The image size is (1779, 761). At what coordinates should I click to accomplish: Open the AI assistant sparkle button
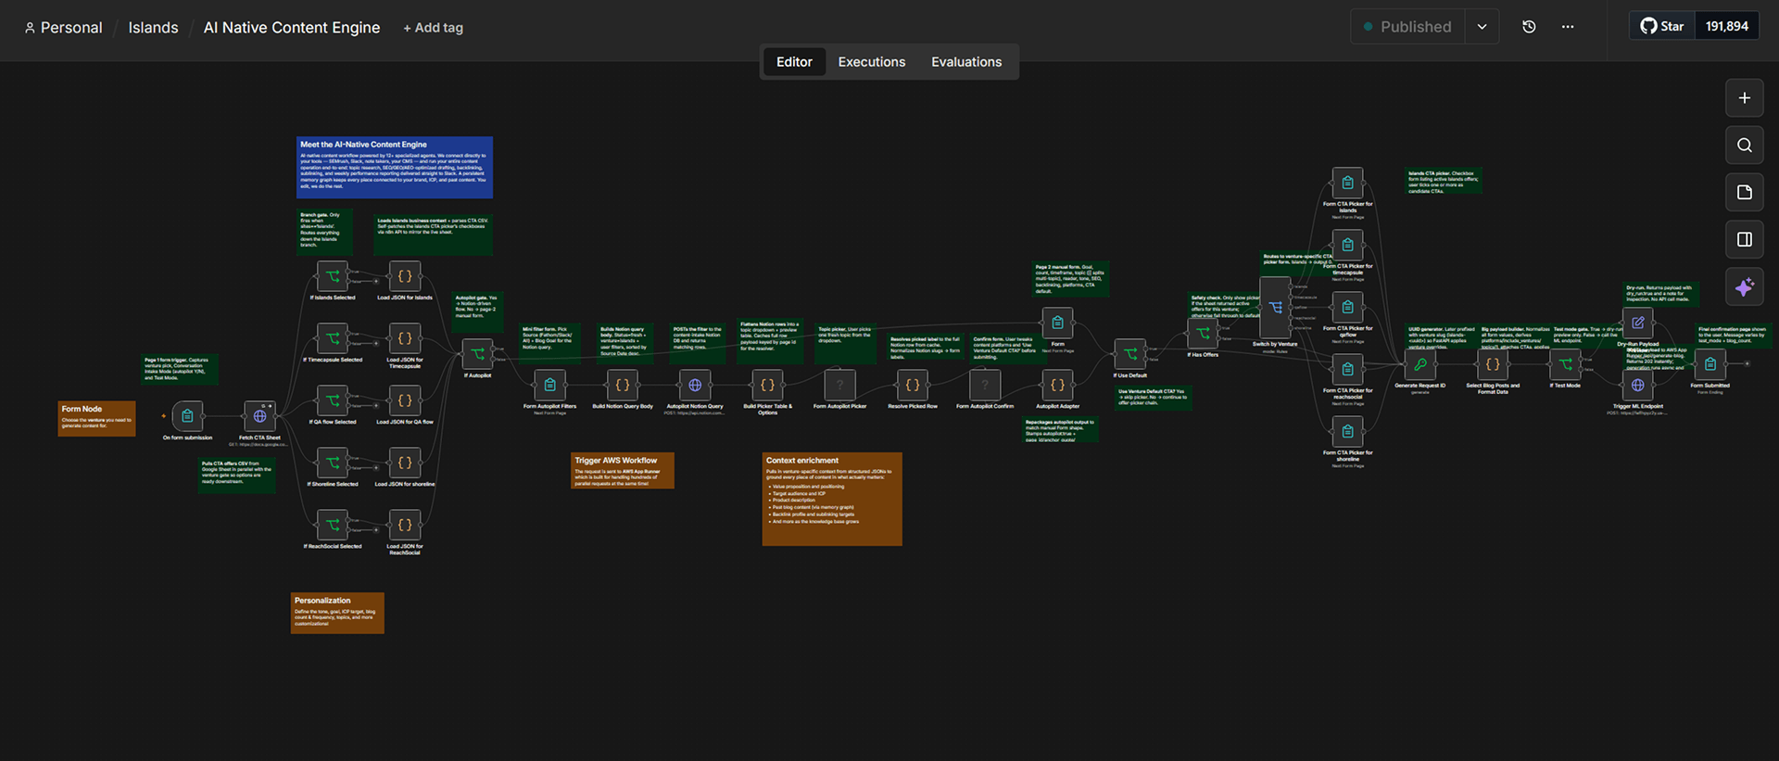tap(1745, 287)
